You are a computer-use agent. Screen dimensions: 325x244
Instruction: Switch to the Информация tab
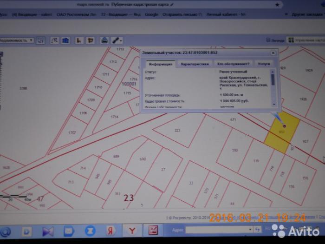point(161,64)
